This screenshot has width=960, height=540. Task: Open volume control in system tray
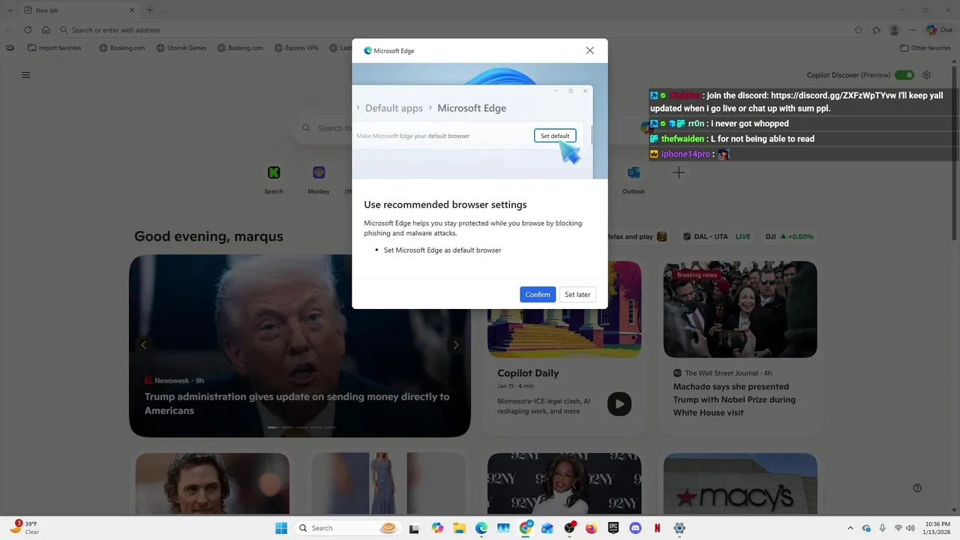[x=910, y=528]
